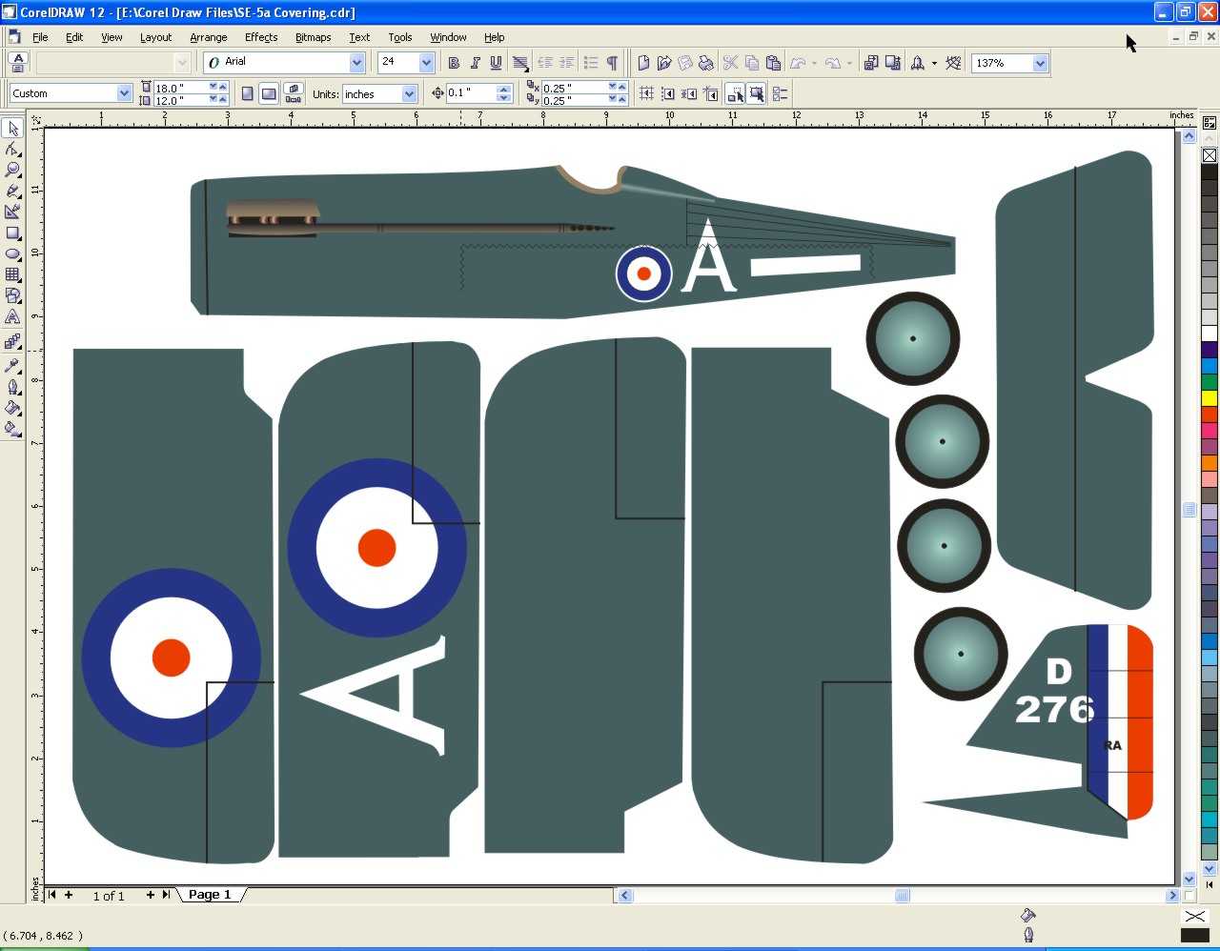The height and width of the screenshot is (951, 1220).
Task: Select the Pick tool in the toolbox
Action: [12, 128]
